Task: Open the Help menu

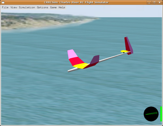Action: click(x=62, y=7)
